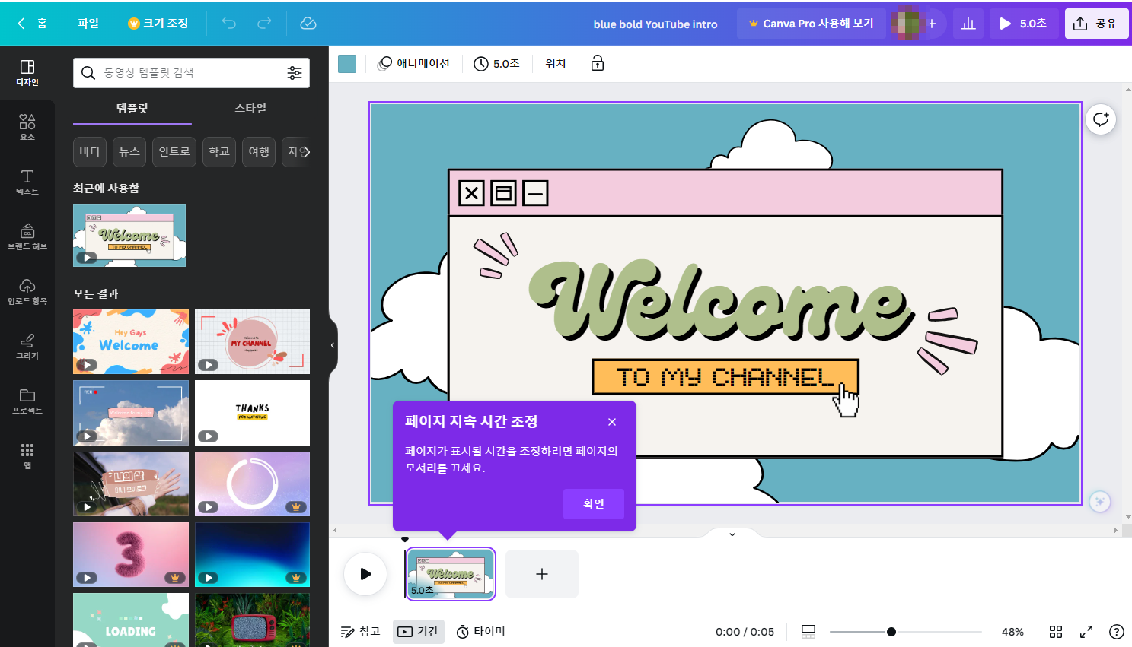Open the template search filter icon
Screen dimensions: 1132x647
coord(295,72)
